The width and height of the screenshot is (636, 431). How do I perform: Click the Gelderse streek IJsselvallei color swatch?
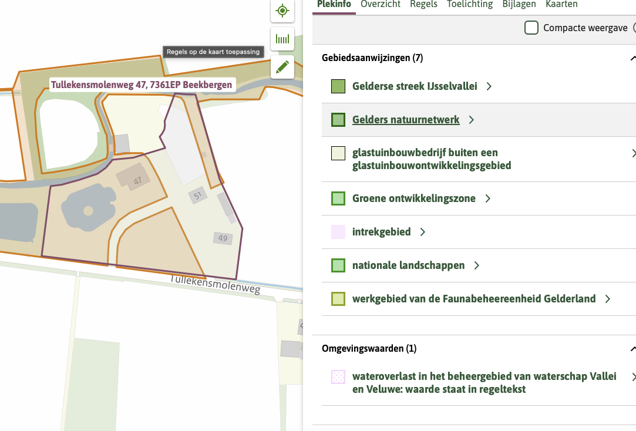click(338, 86)
